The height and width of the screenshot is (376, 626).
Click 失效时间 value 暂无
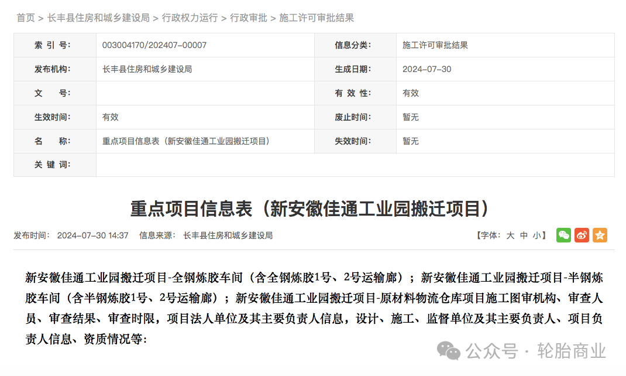point(411,141)
